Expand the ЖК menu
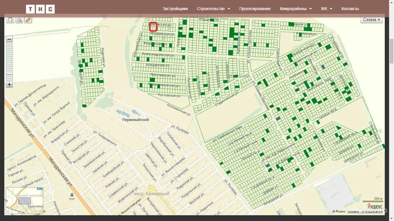The image size is (394, 221). coord(327,9)
